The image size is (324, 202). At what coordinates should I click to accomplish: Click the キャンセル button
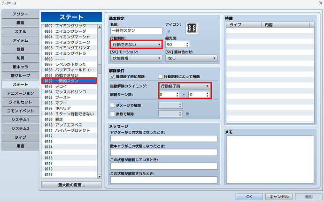click(x=279, y=197)
